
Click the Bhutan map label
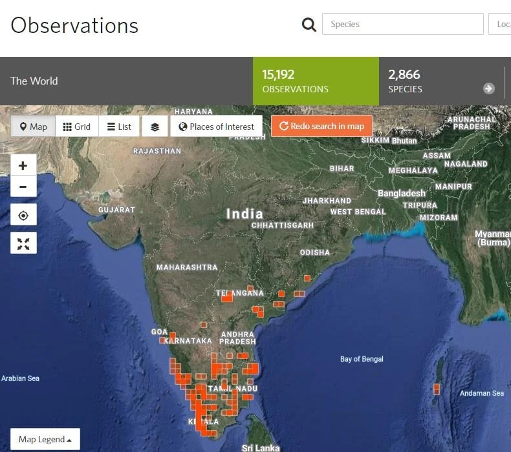404,141
